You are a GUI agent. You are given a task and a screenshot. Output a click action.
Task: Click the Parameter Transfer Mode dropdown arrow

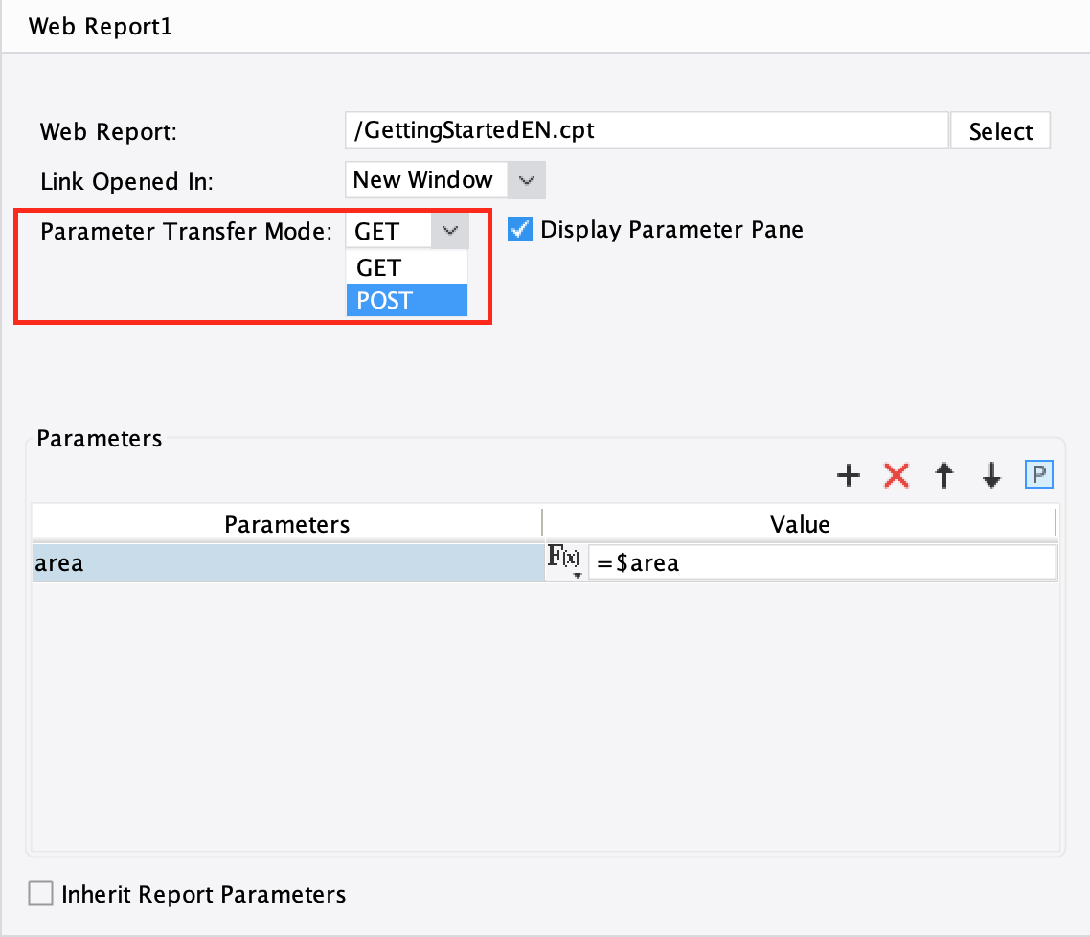[x=450, y=230]
